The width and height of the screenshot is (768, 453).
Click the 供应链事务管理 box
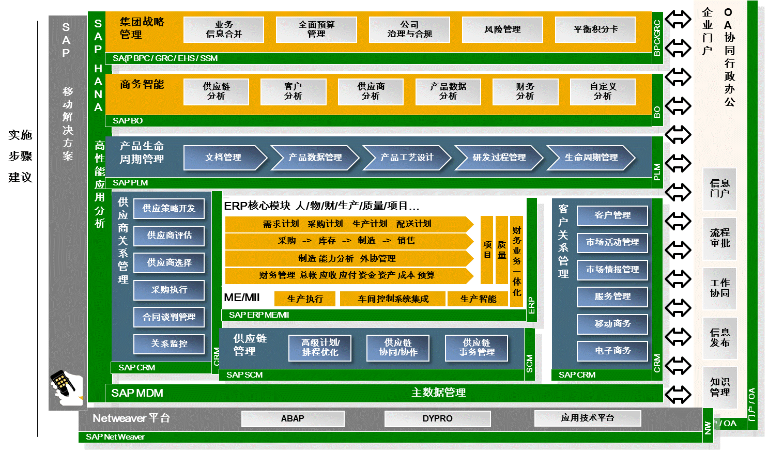477,348
